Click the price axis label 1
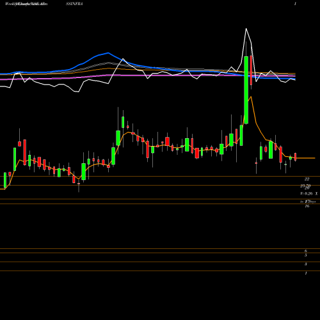 [306, 273]
